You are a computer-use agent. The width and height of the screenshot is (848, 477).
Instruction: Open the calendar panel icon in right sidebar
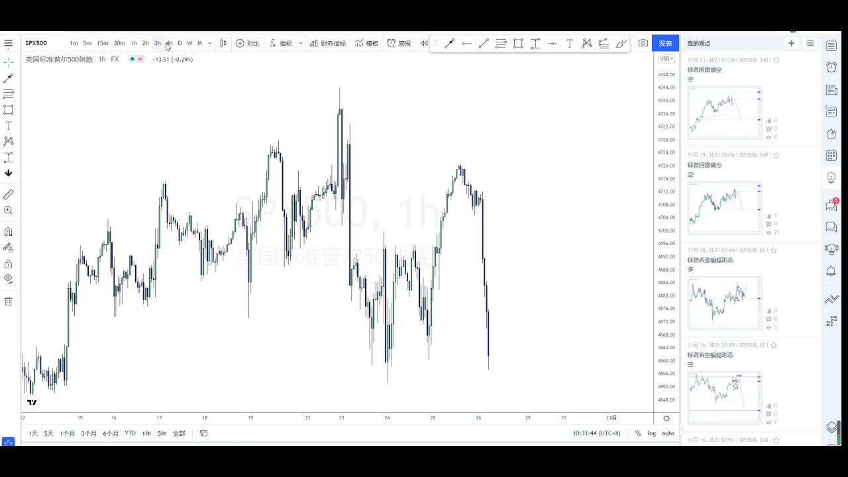(x=831, y=156)
